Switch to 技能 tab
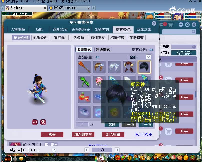The height and width of the screenshot is (162, 202). (39, 29)
